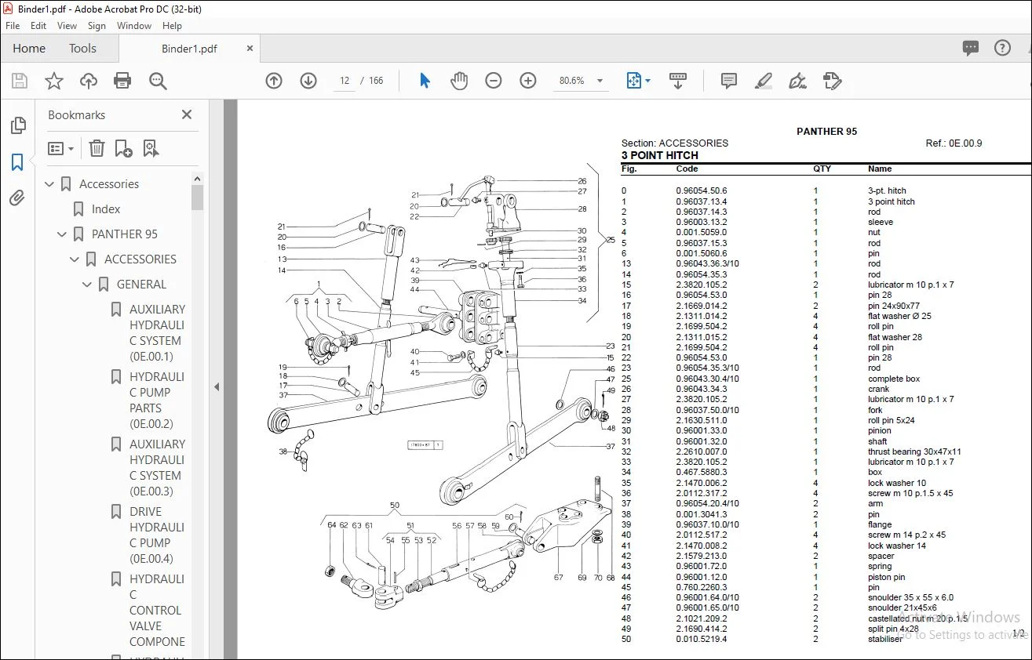
Task: Toggle the bookmarks panel icon
Action: point(17,162)
